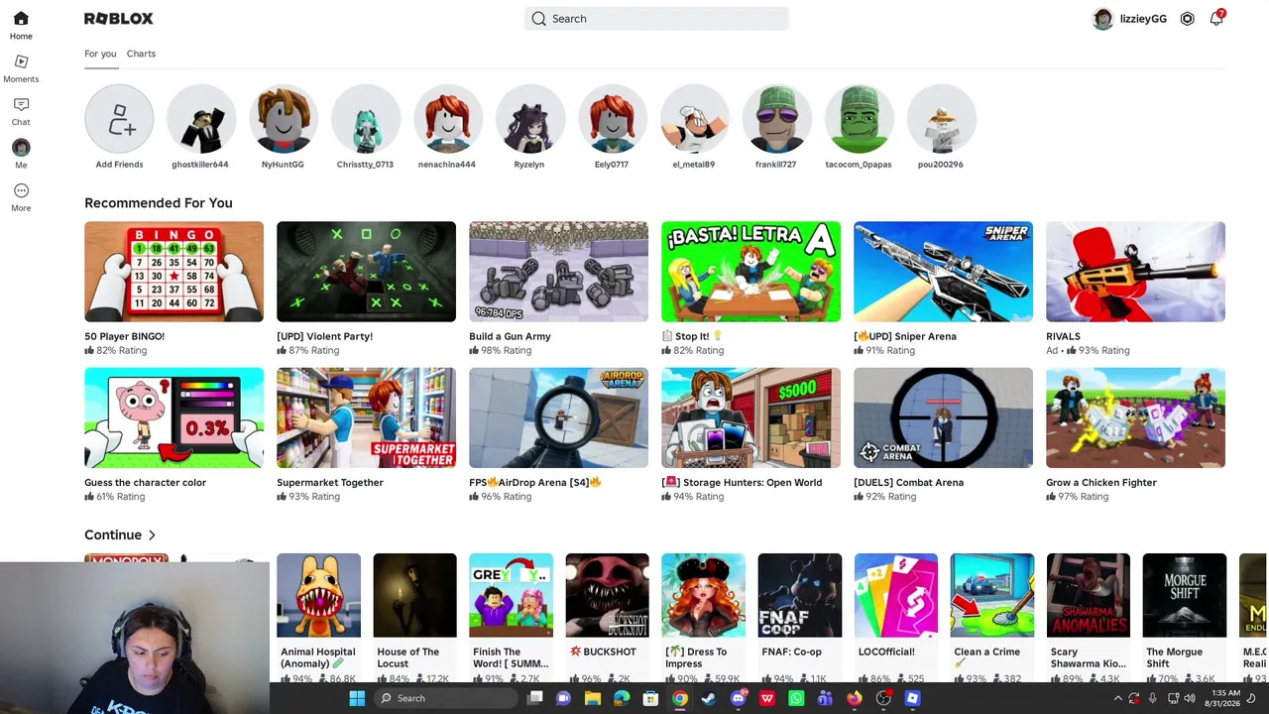
Task: Open the Me avatar page in sidebar
Action: pyautogui.click(x=21, y=148)
